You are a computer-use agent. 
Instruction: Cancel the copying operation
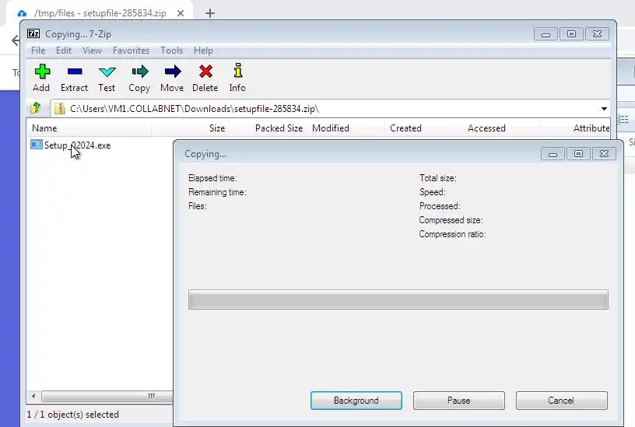[x=561, y=401]
